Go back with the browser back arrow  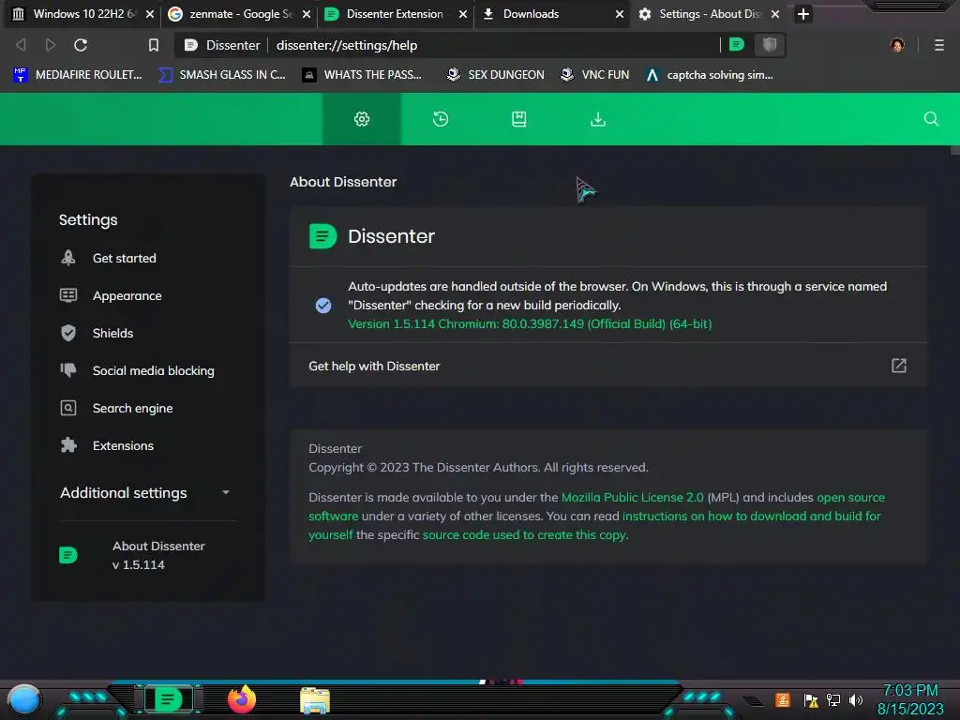[x=21, y=45]
